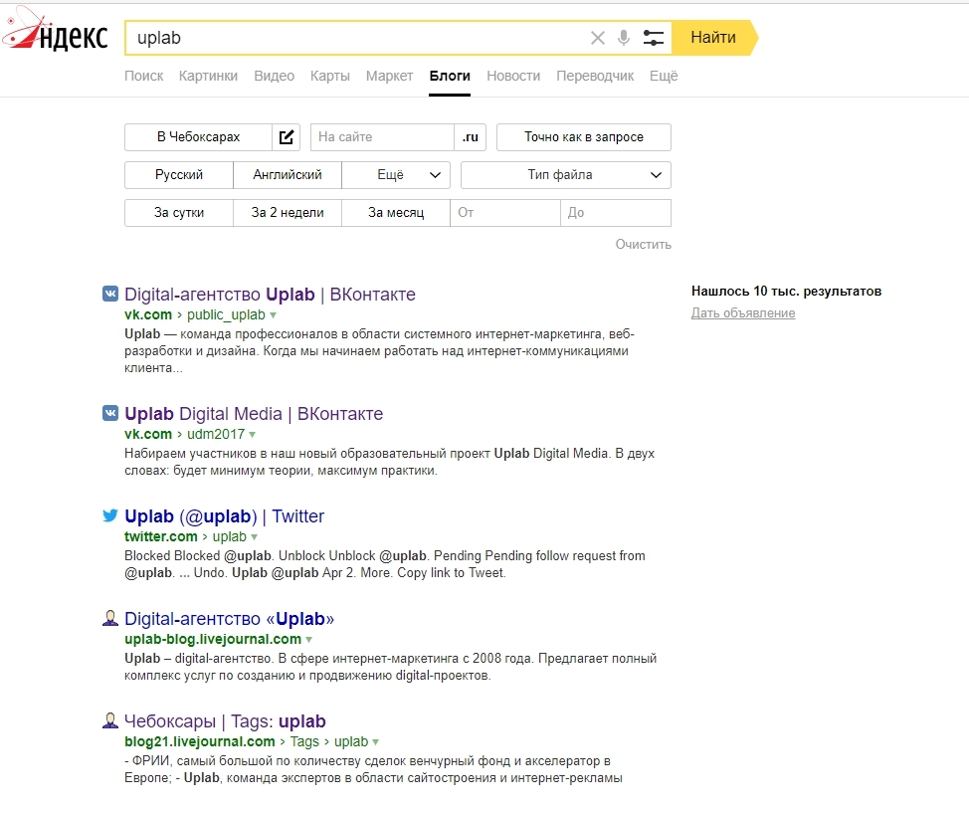969x813 pixels.
Task: Expand arrow menu after vk.com udm2017
Action: coord(252,435)
